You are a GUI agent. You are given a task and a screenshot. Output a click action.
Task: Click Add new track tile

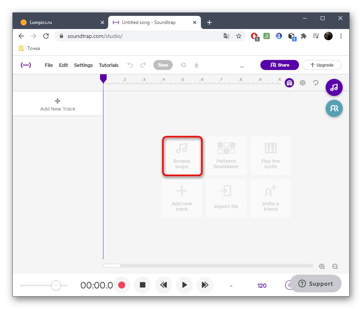click(x=182, y=198)
